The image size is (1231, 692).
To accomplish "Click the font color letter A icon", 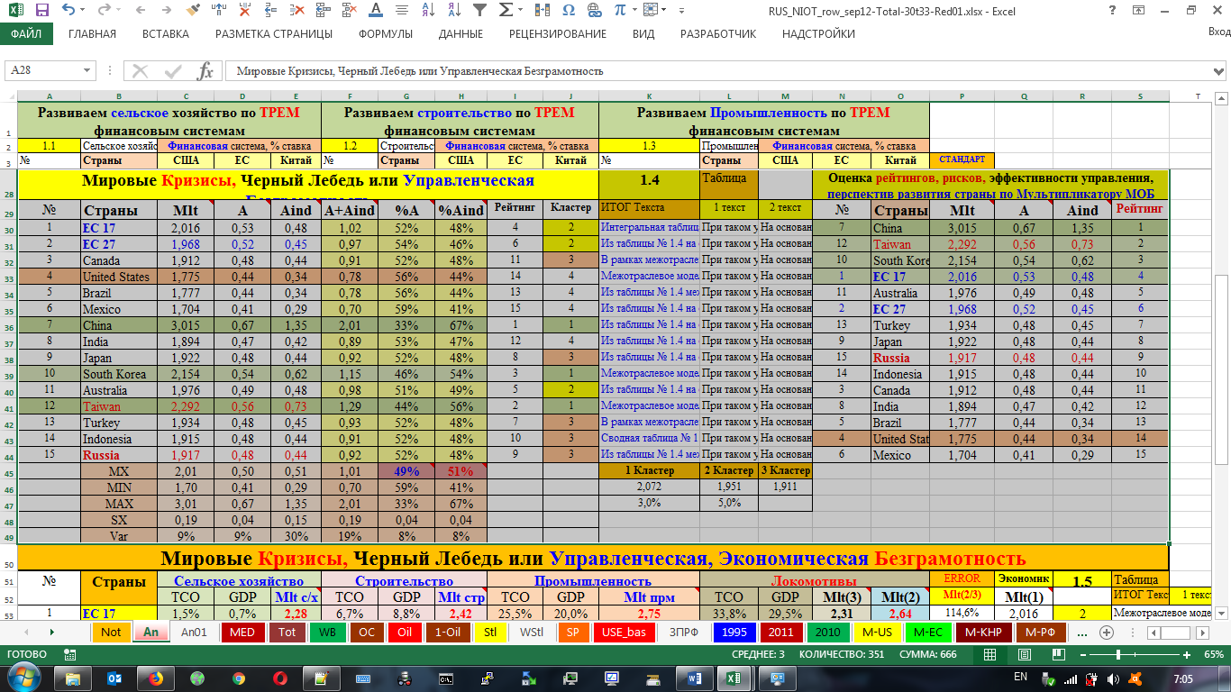I will click(375, 11).
